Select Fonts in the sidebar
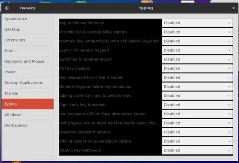Image resolution: width=239 pixels, height=163 pixels. (27, 51)
